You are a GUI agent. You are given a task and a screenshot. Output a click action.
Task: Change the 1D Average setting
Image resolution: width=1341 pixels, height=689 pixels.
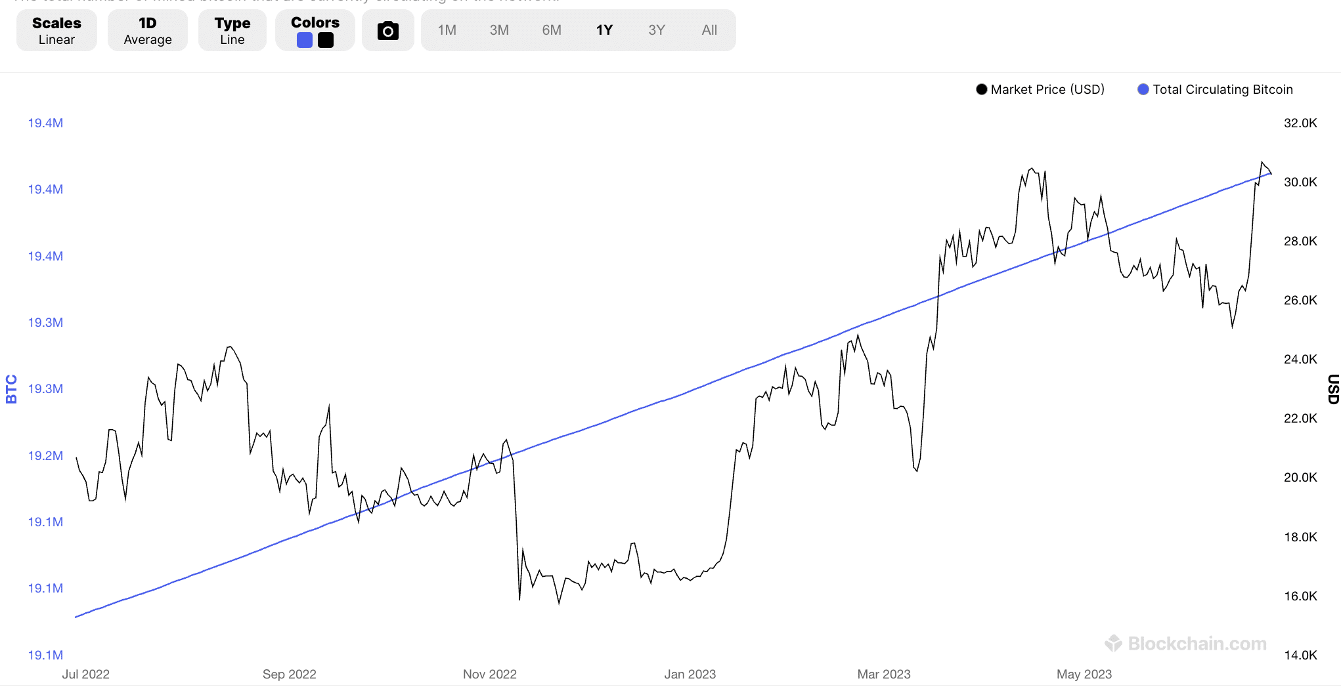point(148,30)
